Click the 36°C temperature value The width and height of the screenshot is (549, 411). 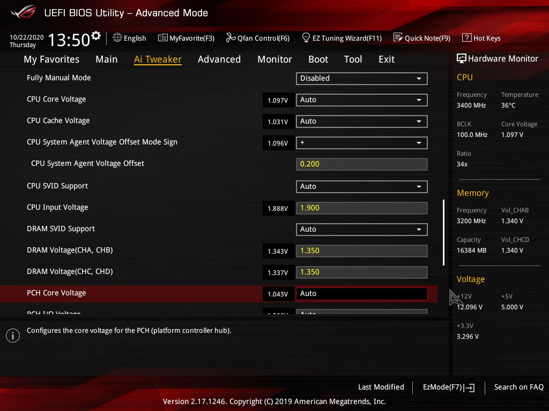[508, 105]
